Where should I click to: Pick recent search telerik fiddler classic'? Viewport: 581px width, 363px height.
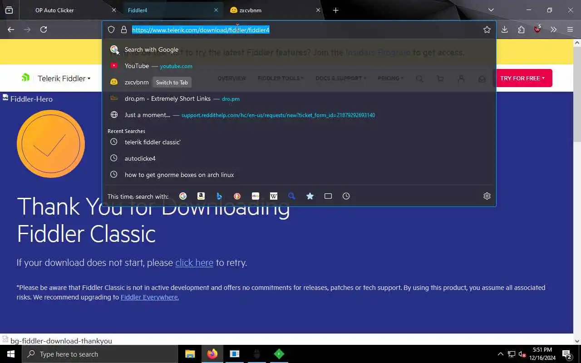pyautogui.click(x=299, y=142)
